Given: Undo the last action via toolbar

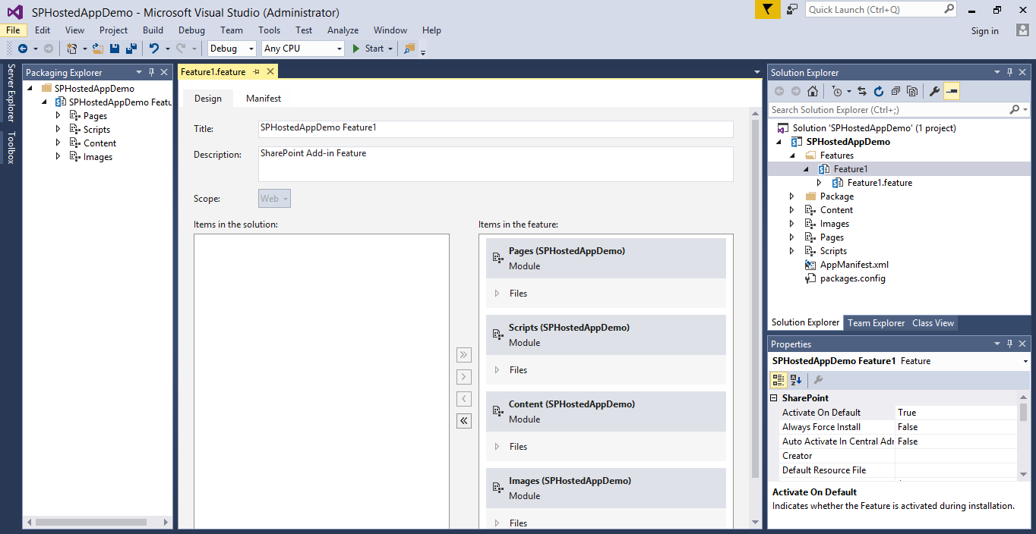Looking at the screenshot, I should click(154, 49).
